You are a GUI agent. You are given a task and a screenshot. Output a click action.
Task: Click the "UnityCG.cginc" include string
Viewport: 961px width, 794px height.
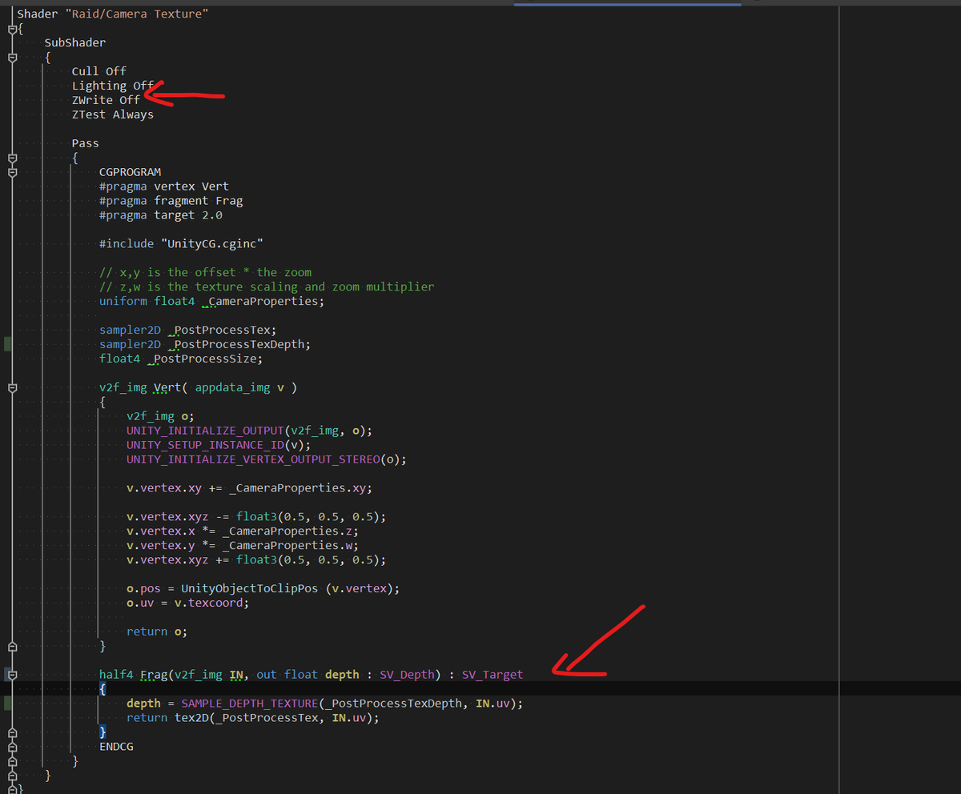(211, 243)
